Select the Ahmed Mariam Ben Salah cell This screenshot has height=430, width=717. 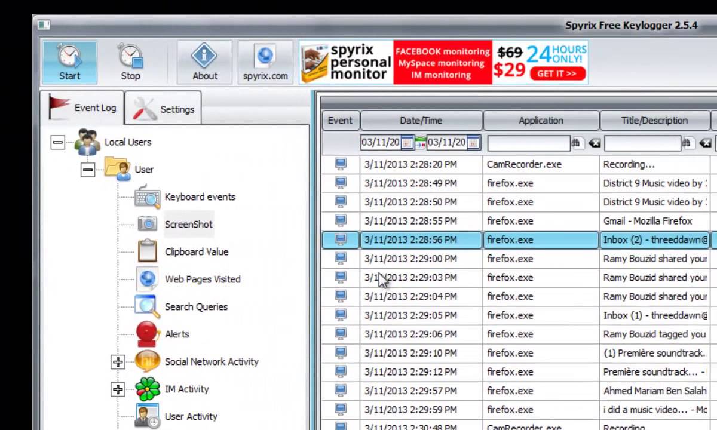click(x=654, y=391)
